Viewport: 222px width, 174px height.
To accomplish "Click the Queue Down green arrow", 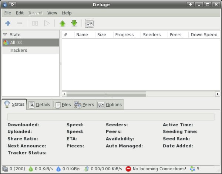I will 74,23.
